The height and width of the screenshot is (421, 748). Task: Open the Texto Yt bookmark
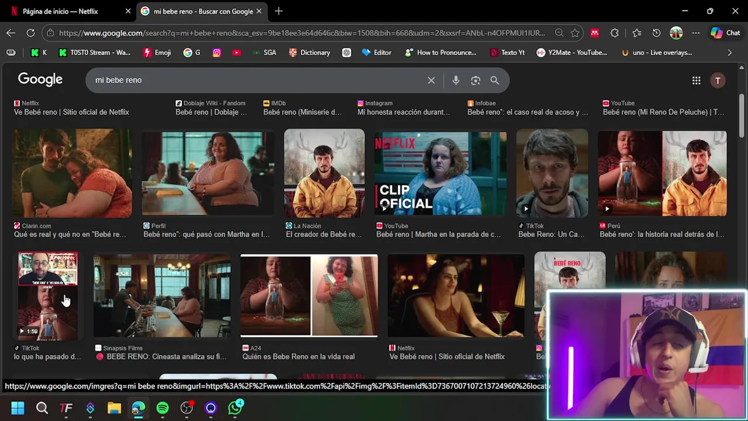point(507,53)
